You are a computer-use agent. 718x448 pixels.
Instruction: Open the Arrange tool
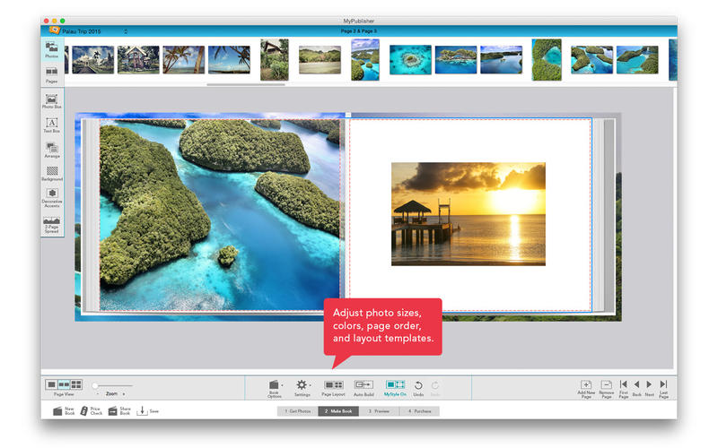[52, 149]
